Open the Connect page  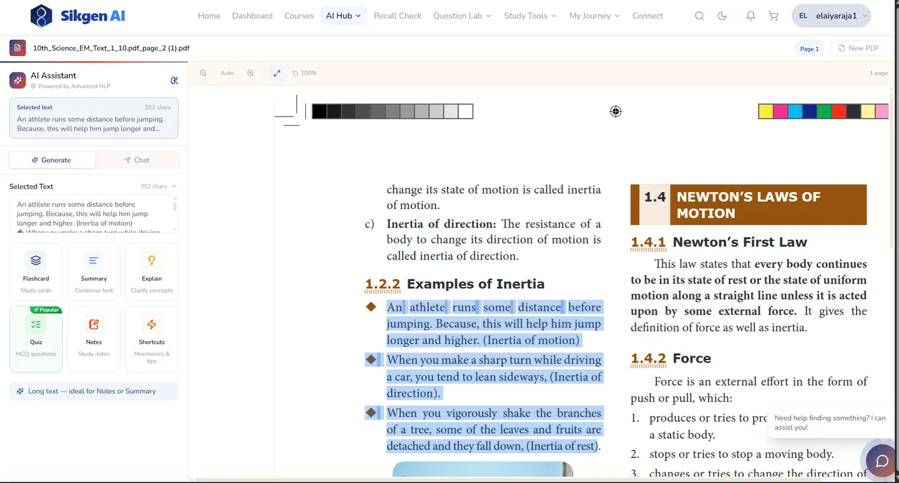[647, 16]
